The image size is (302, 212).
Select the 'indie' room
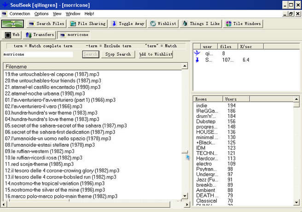coord(202,106)
